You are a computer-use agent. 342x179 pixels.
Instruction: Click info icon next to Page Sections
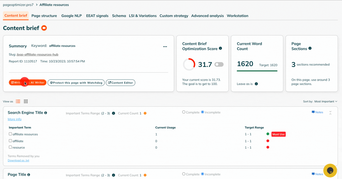310,48
